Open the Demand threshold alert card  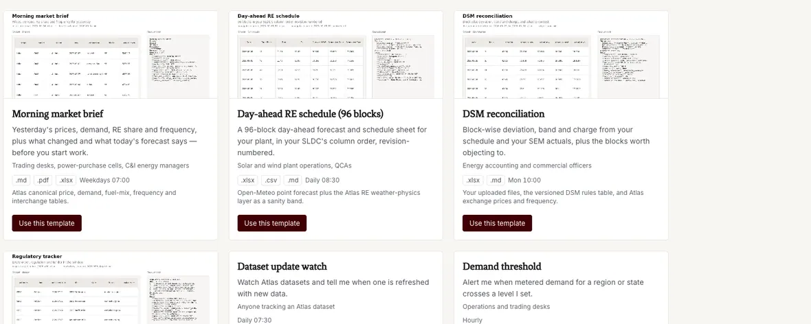tap(562, 288)
